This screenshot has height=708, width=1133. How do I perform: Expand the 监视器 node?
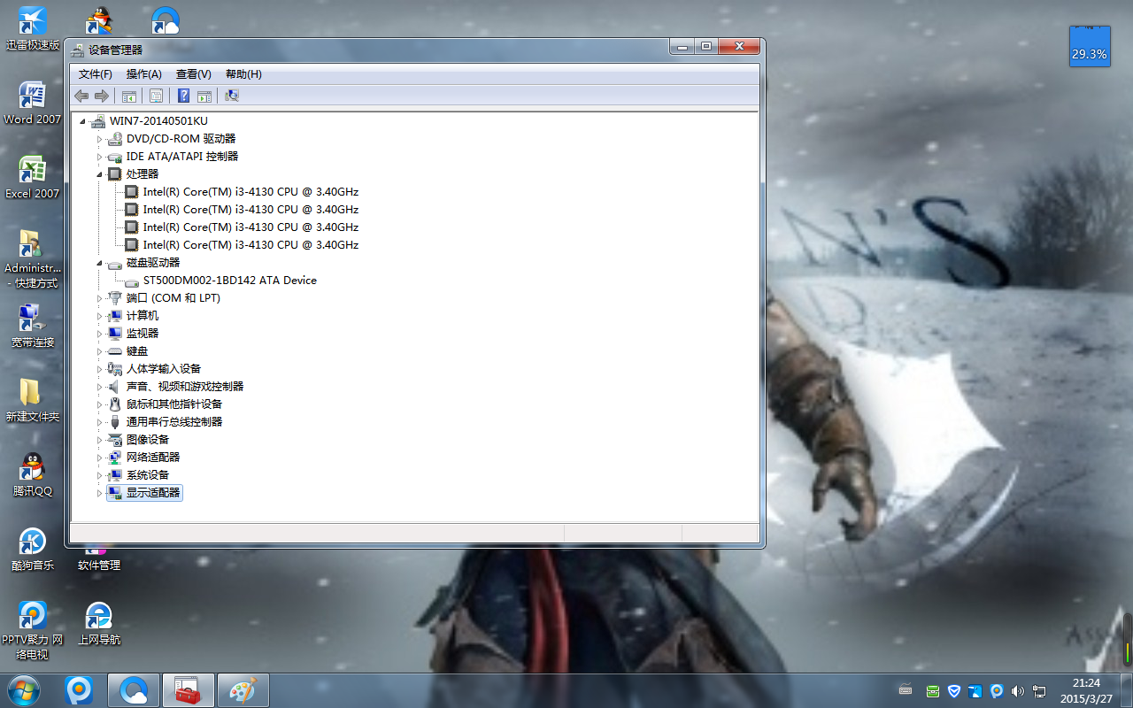pyautogui.click(x=99, y=334)
